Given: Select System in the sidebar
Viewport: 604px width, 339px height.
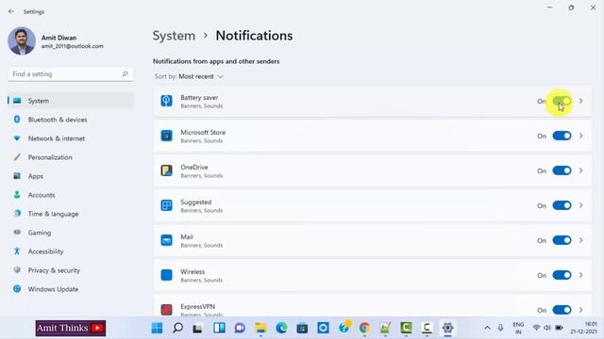Looking at the screenshot, I should click(x=71, y=101).
